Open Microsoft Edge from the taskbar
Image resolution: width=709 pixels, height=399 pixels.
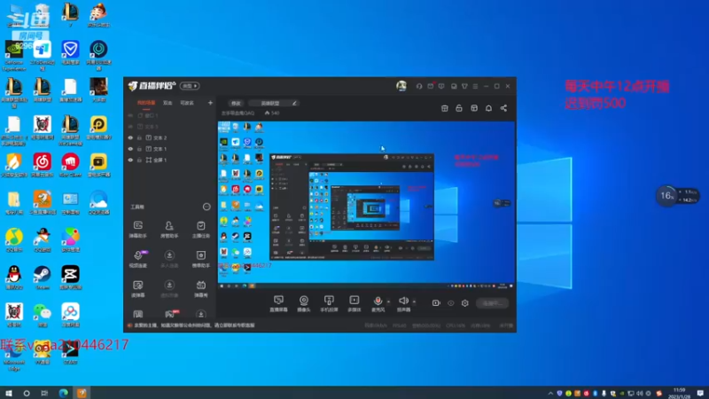(63, 393)
